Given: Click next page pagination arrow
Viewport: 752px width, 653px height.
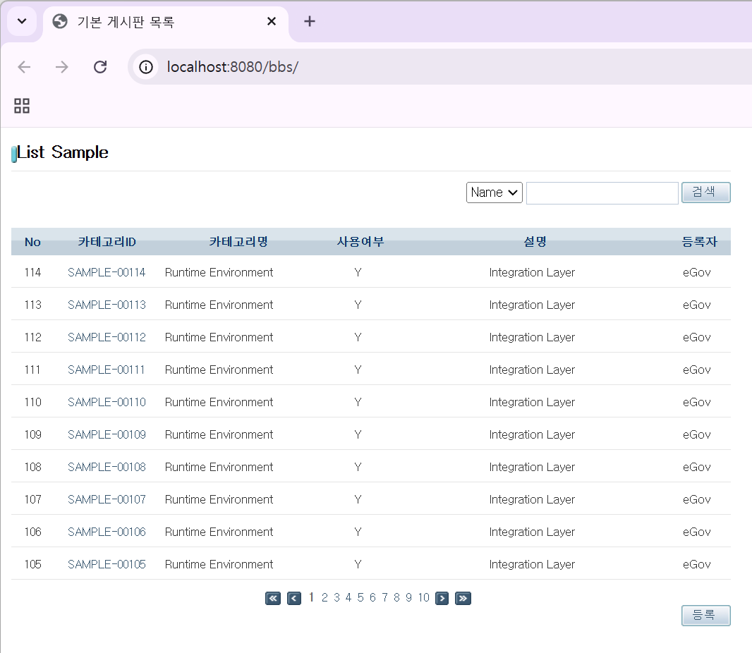Looking at the screenshot, I should coord(442,599).
